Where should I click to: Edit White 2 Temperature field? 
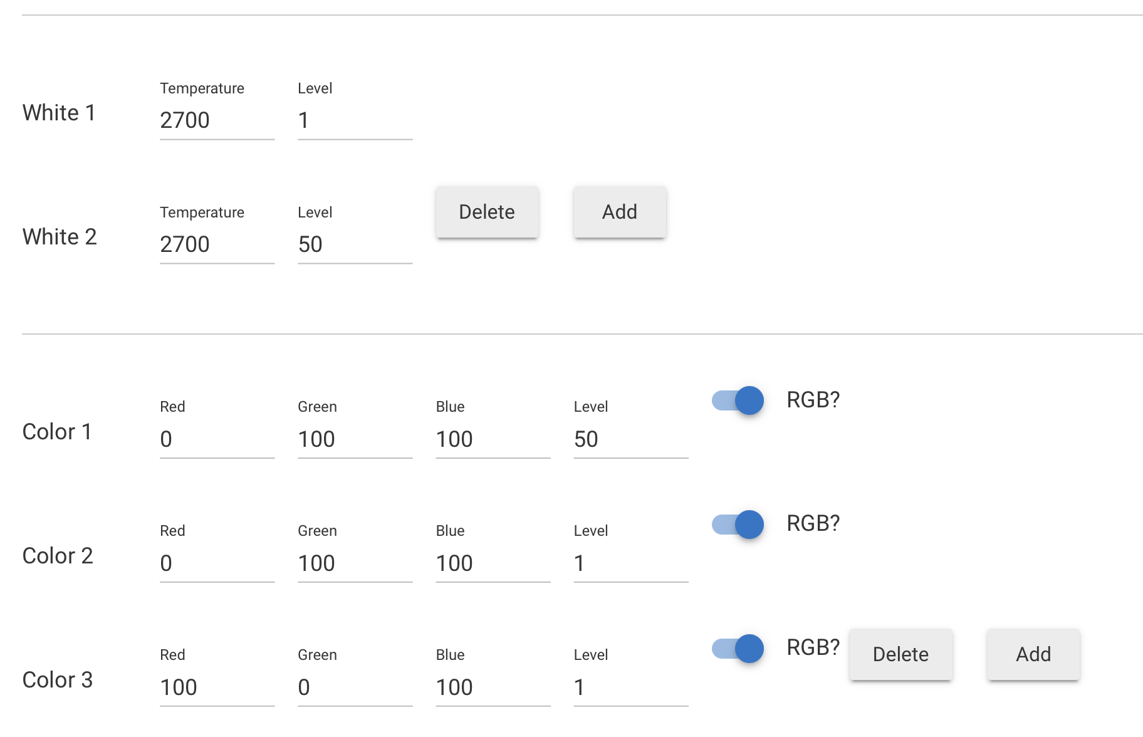coord(217,244)
